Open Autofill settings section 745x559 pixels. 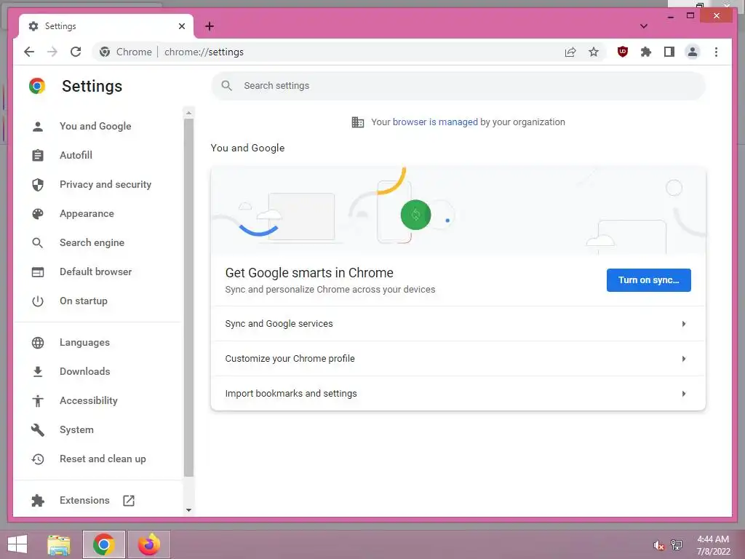click(x=76, y=155)
